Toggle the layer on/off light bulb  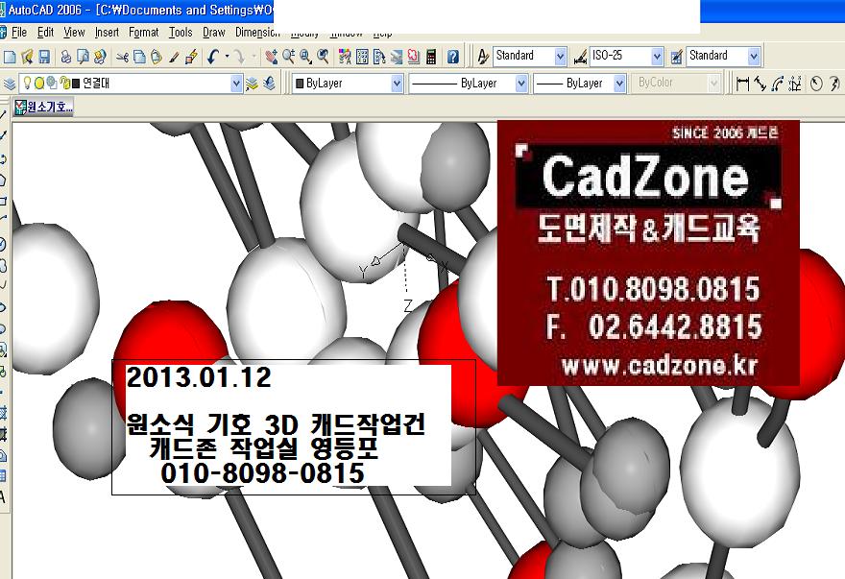click(x=27, y=83)
